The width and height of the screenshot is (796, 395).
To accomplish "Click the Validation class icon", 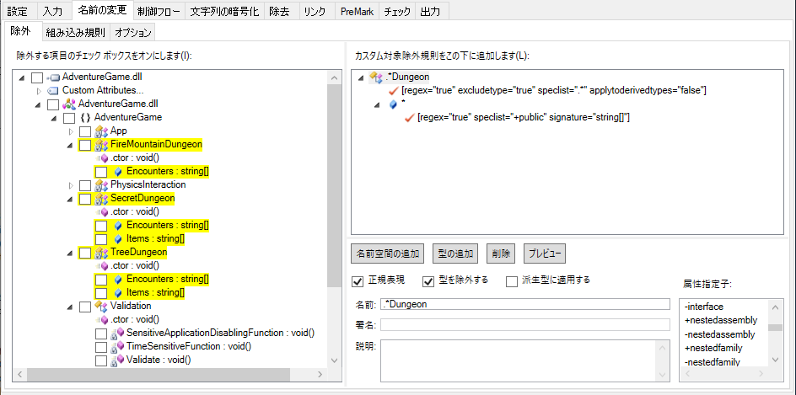I will [101, 307].
